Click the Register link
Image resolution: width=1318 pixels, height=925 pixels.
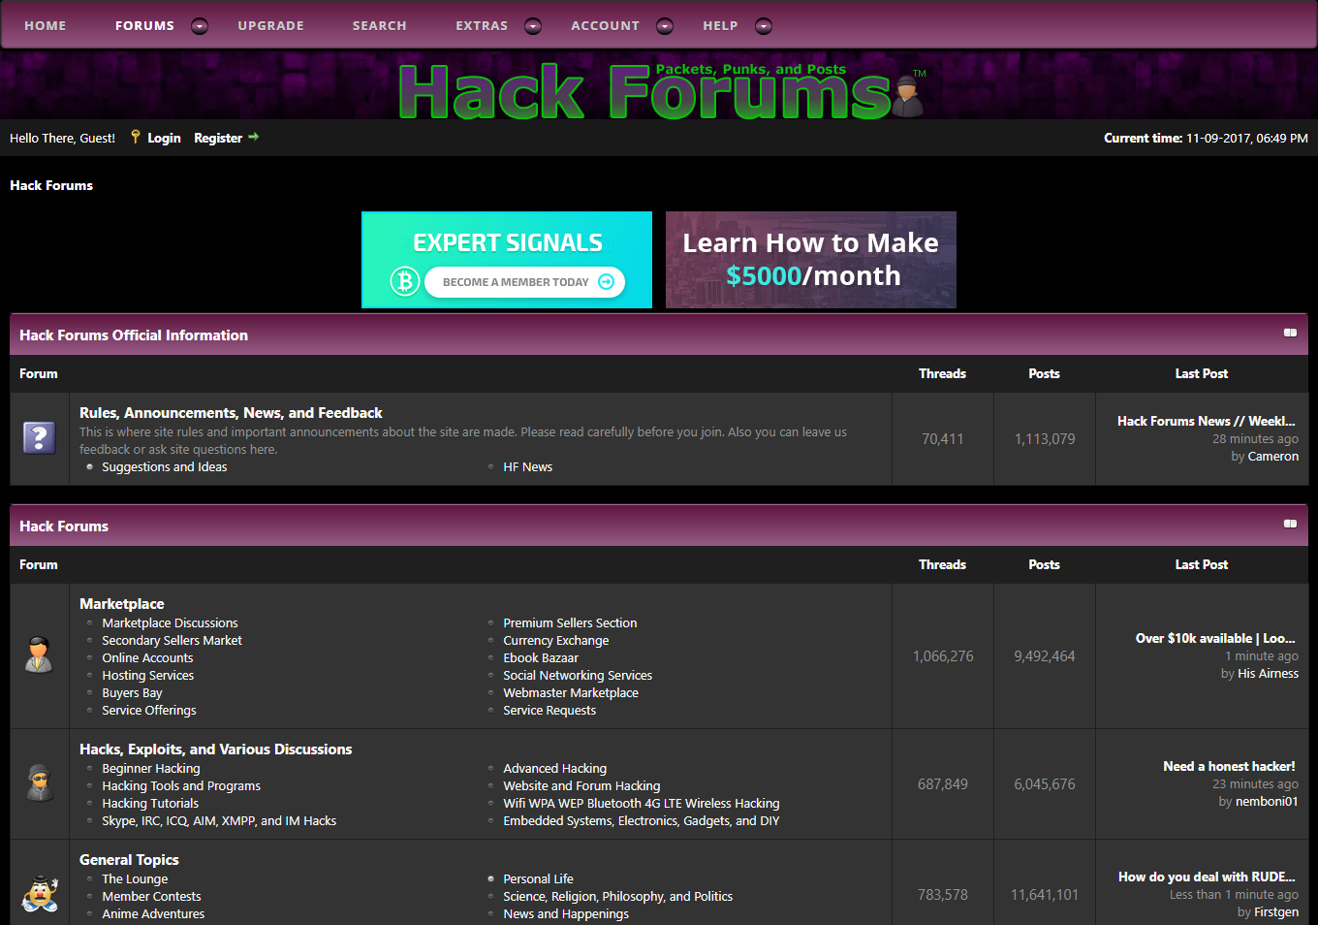coord(218,138)
